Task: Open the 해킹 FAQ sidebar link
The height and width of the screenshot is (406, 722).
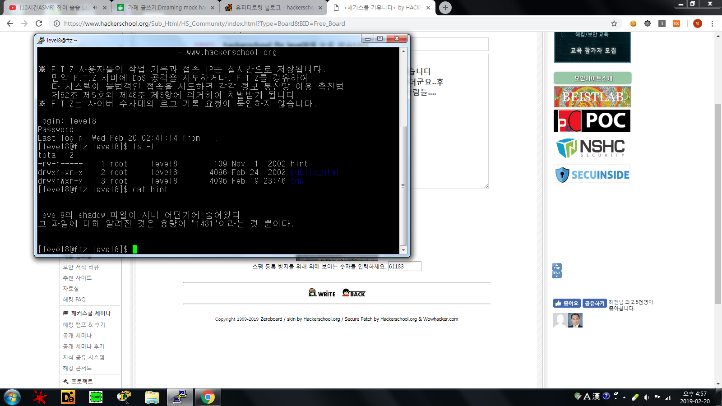Action: click(x=74, y=300)
